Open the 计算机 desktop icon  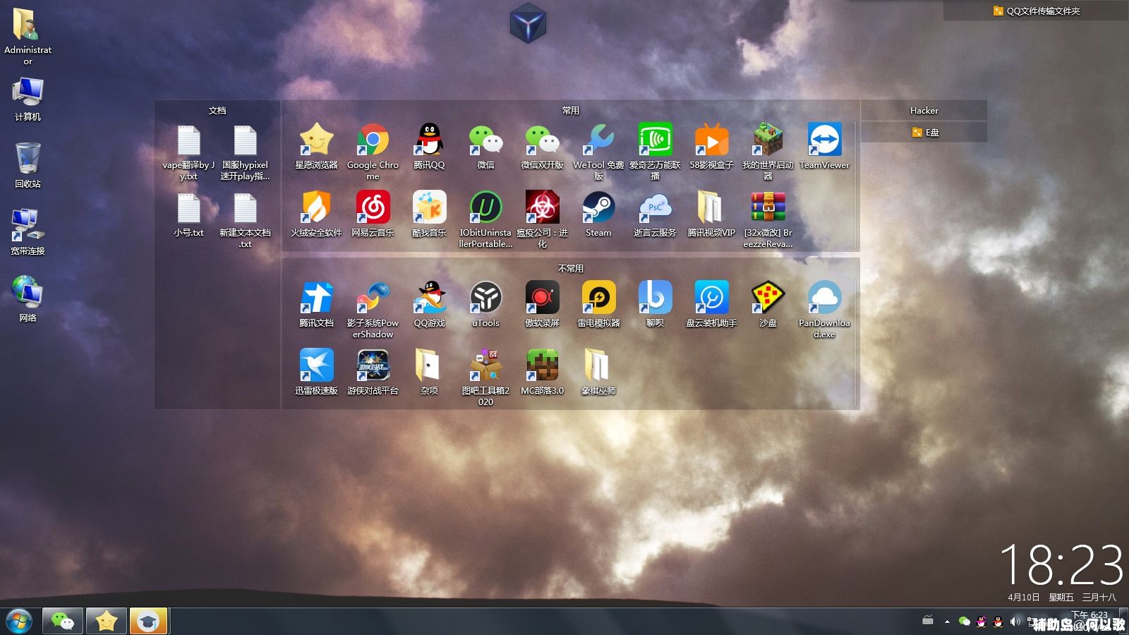tap(28, 99)
